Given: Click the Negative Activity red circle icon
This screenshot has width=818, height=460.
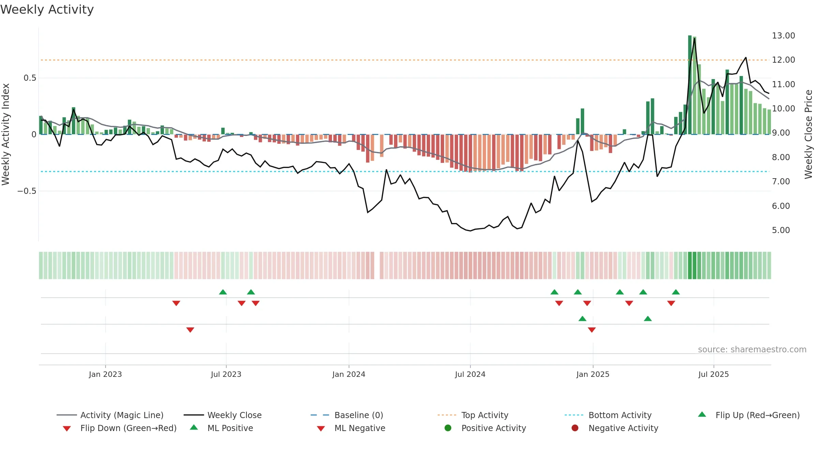Looking at the screenshot, I should [575, 428].
